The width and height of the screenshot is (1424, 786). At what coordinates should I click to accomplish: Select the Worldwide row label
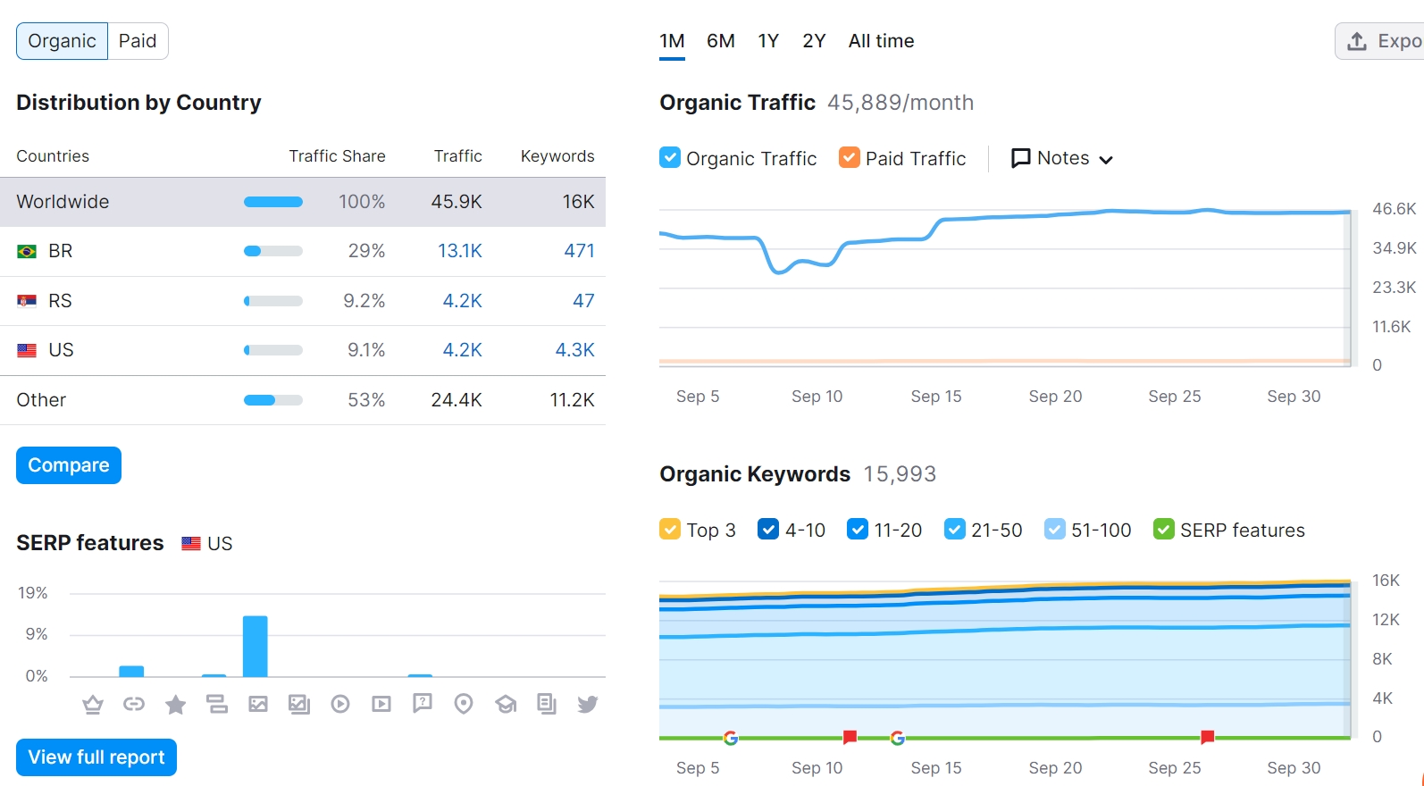point(63,202)
